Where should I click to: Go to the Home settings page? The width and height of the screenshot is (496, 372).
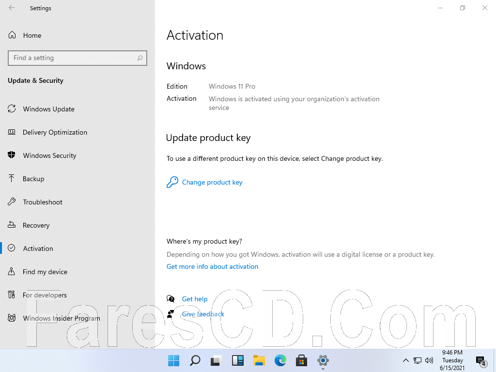pos(32,35)
